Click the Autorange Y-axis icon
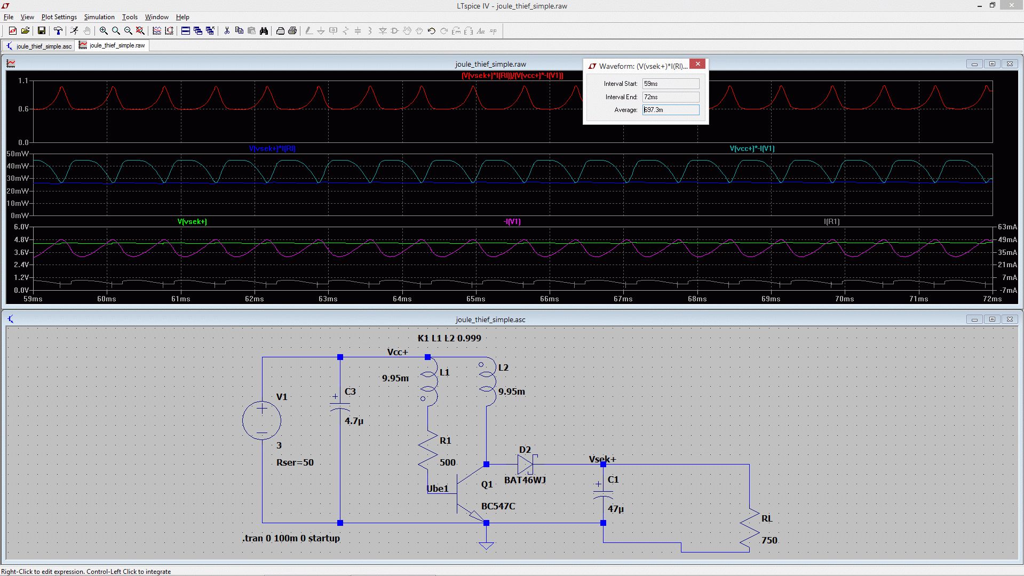This screenshot has height=576, width=1024. [x=169, y=31]
